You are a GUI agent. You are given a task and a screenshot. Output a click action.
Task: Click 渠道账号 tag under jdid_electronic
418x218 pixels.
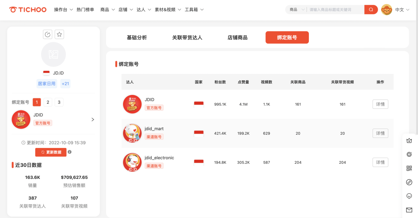click(154, 166)
